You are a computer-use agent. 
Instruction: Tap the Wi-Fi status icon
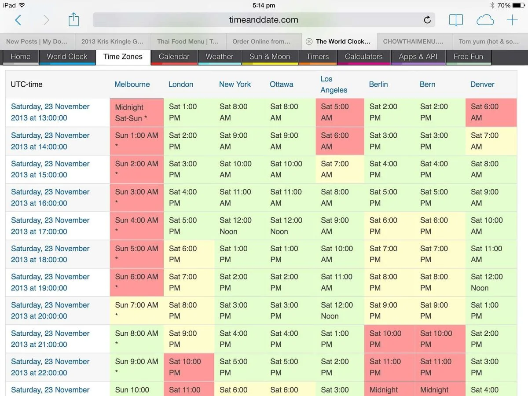(x=22, y=5)
